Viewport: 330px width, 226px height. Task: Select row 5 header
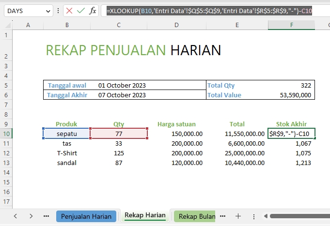click(x=6, y=86)
